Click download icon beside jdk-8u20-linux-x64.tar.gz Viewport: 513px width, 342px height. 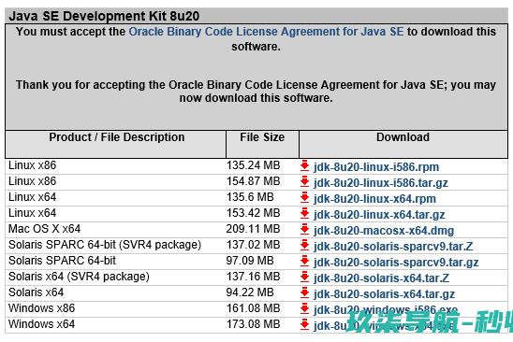coord(304,213)
